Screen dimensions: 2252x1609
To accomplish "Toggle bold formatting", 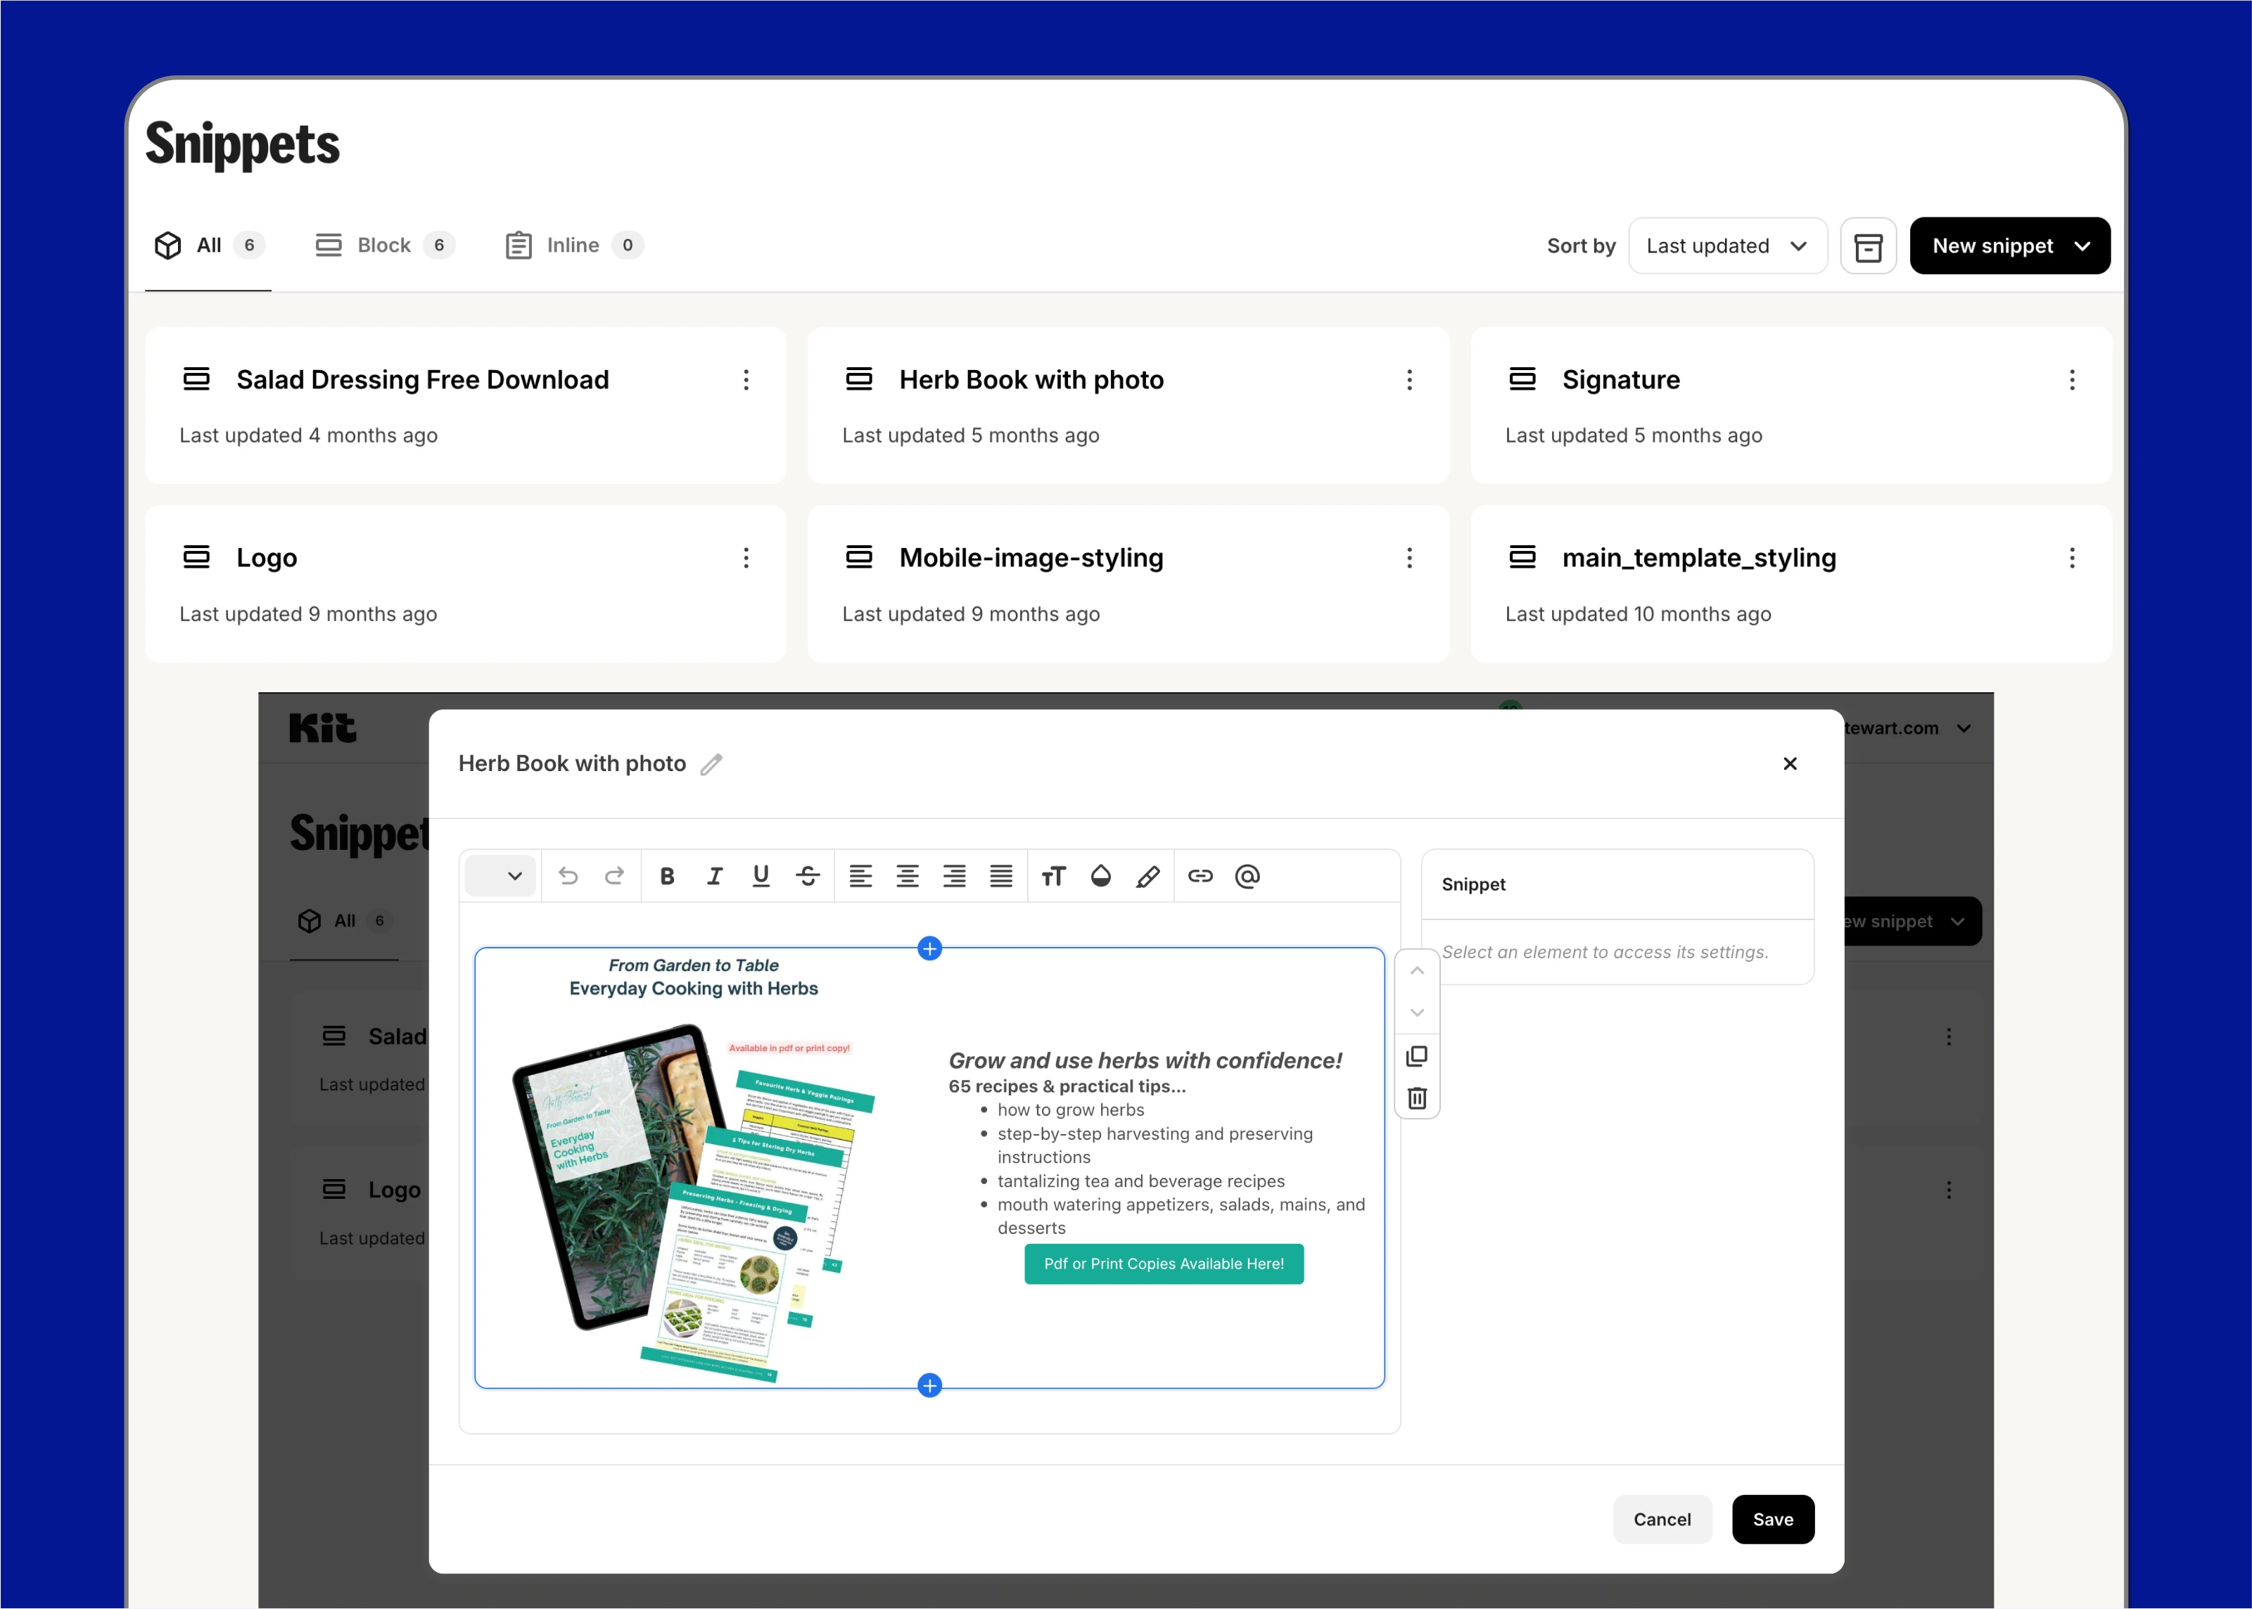I will point(667,876).
